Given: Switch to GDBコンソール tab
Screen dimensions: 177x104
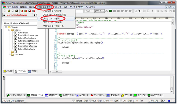Looking at the screenshot, I should coord(67,95).
